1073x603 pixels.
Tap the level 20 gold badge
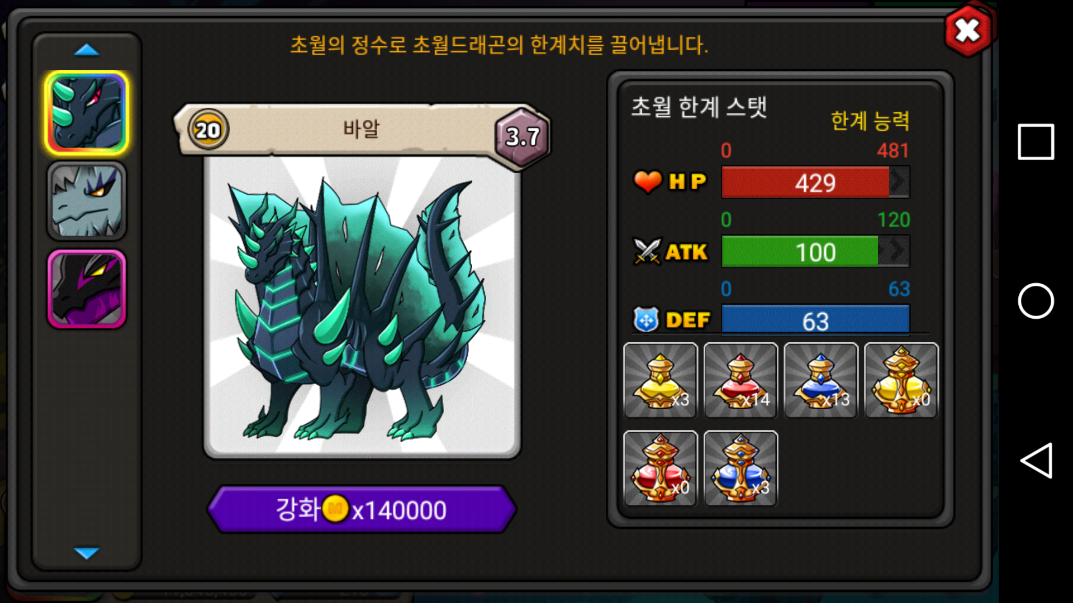[208, 130]
